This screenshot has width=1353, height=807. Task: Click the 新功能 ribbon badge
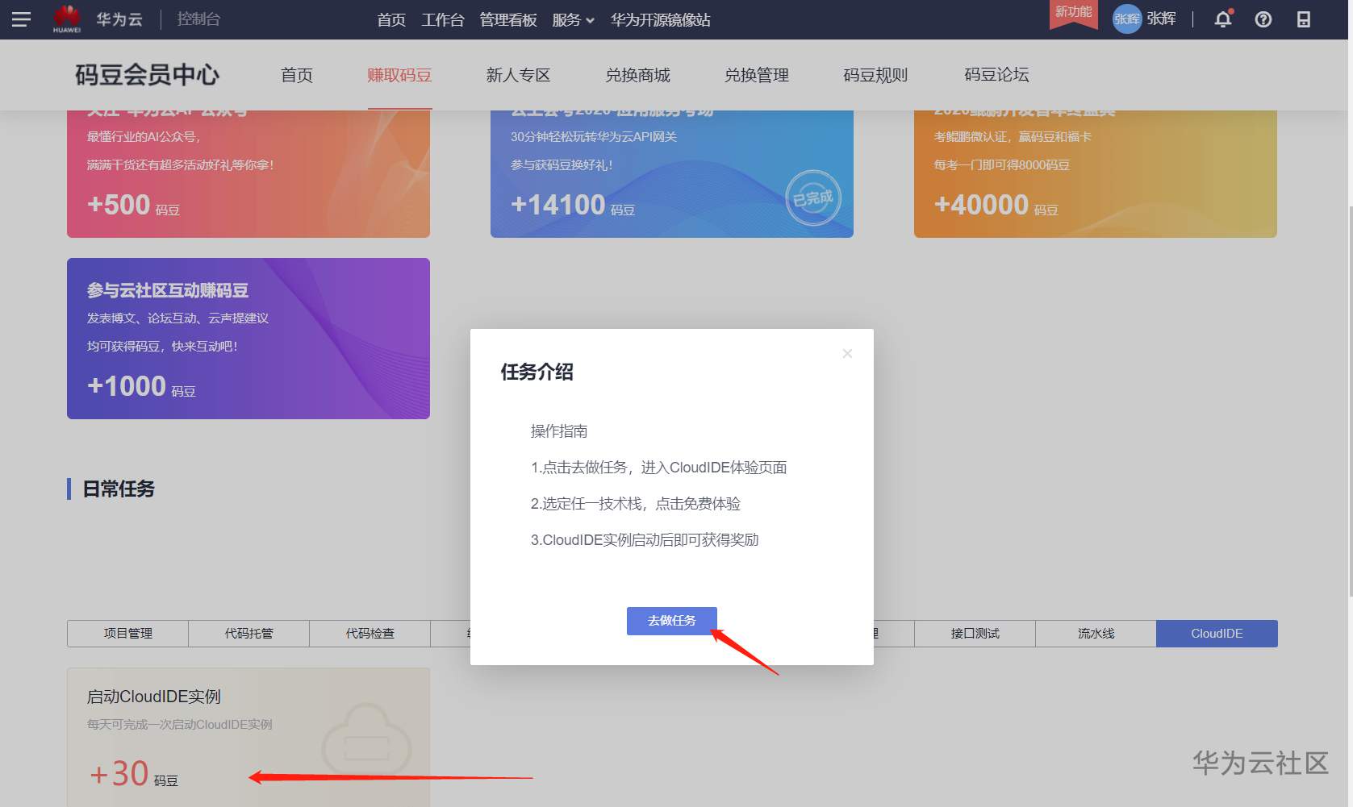coord(1073,14)
